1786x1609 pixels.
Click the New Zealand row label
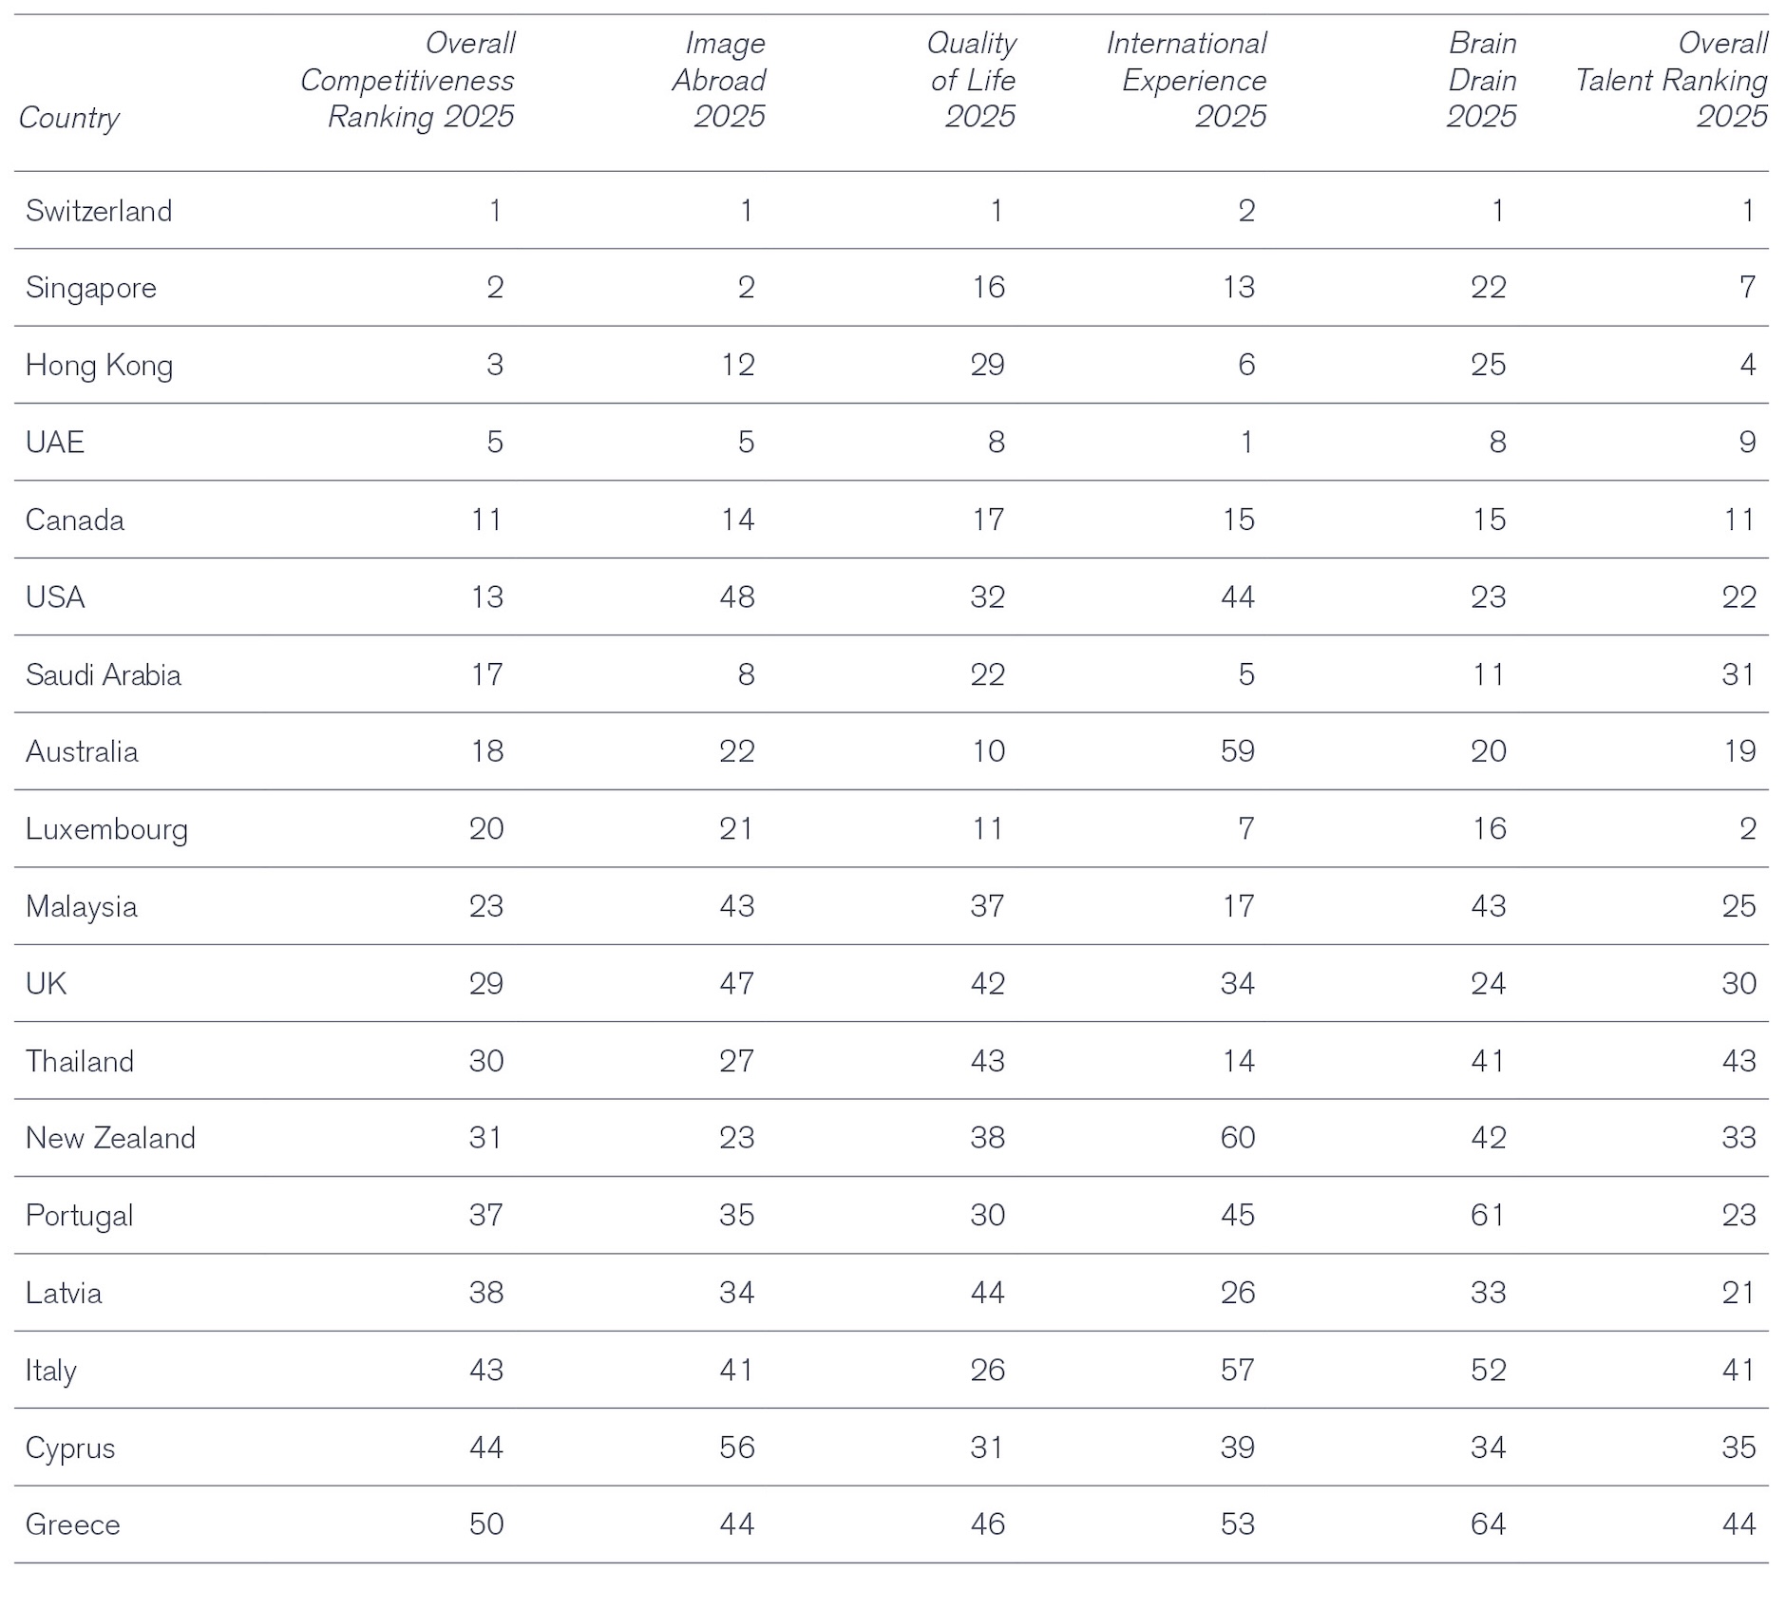pyautogui.click(x=110, y=1138)
